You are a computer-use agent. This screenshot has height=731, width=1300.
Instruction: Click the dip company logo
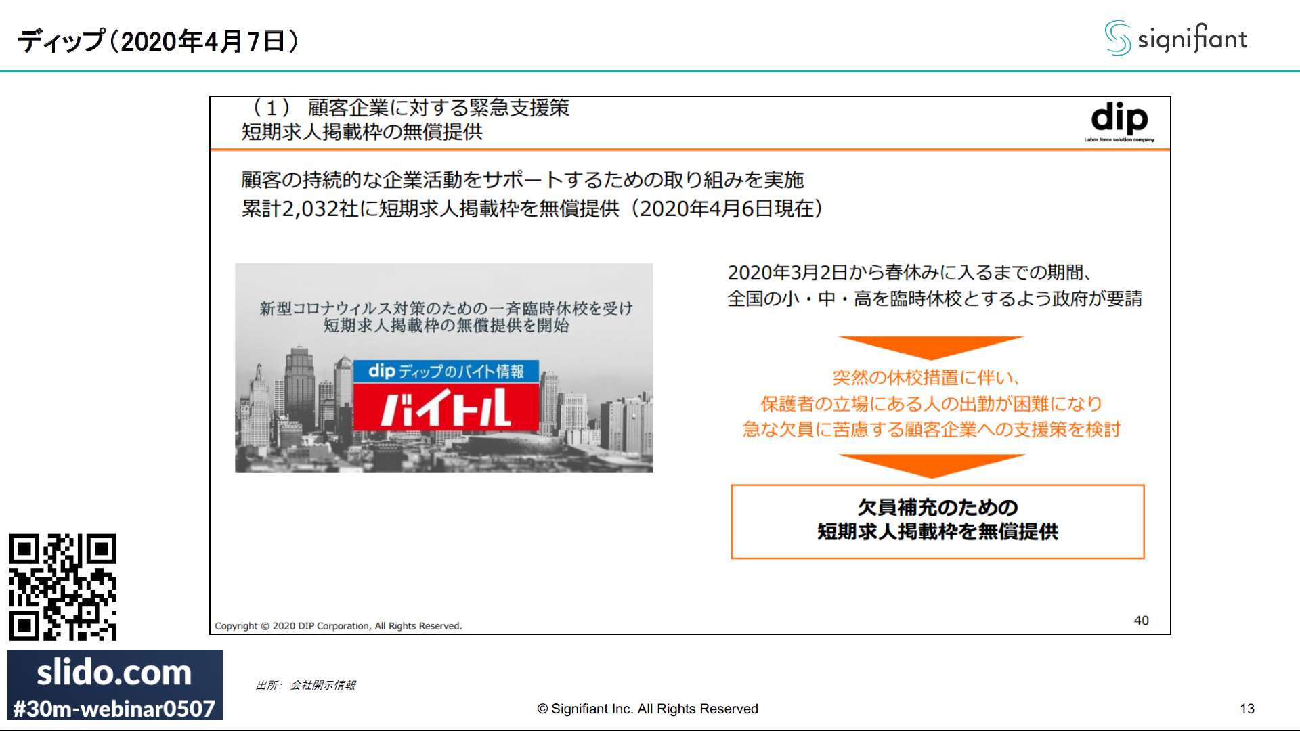(1119, 121)
